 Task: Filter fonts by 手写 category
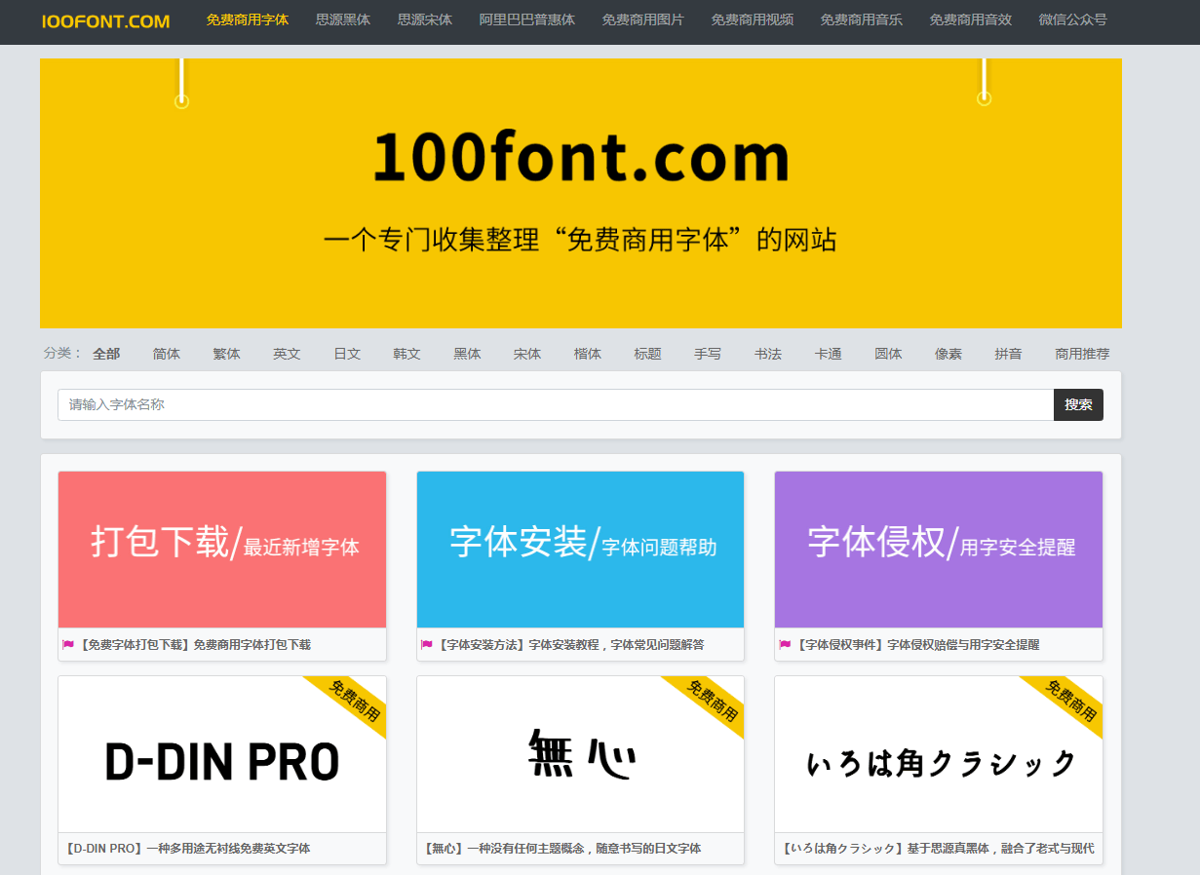pos(708,354)
